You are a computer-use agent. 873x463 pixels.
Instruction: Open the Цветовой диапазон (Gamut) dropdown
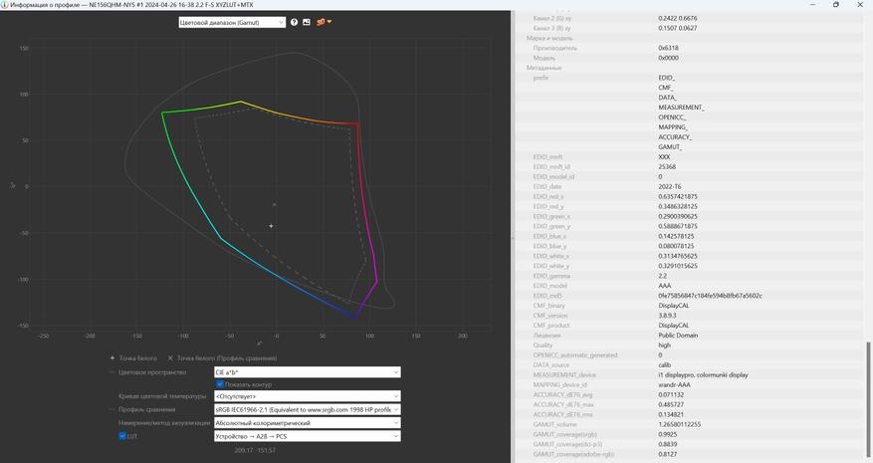(x=232, y=22)
